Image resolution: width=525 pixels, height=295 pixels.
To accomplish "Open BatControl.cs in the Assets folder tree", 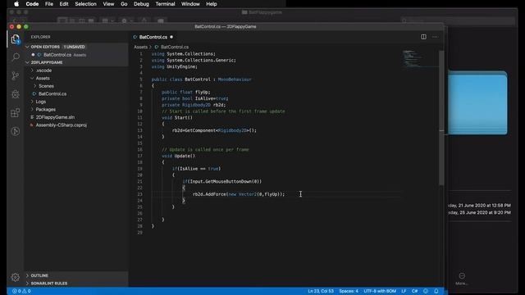I will point(52,94).
